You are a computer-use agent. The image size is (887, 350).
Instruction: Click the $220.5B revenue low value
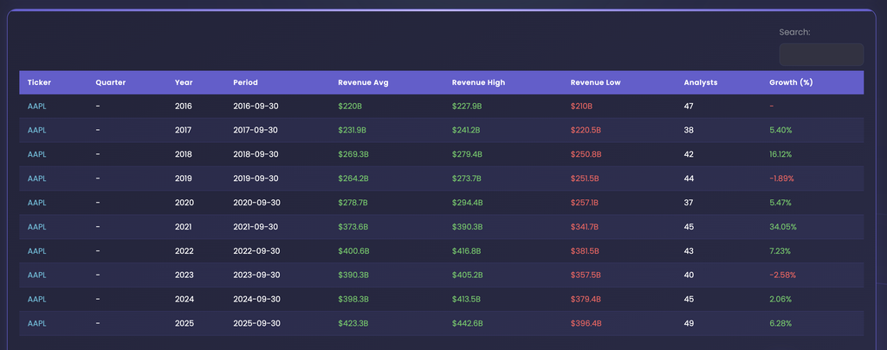pos(586,130)
